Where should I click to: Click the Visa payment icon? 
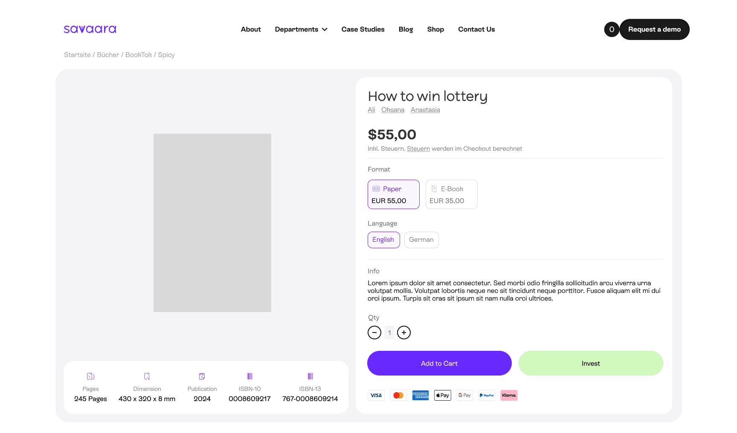pyautogui.click(x=376, y=396)
